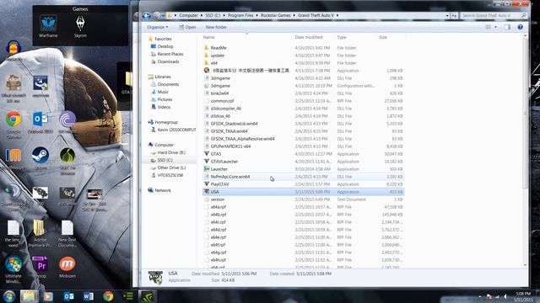Select Favorites in navigation pane

163,39
